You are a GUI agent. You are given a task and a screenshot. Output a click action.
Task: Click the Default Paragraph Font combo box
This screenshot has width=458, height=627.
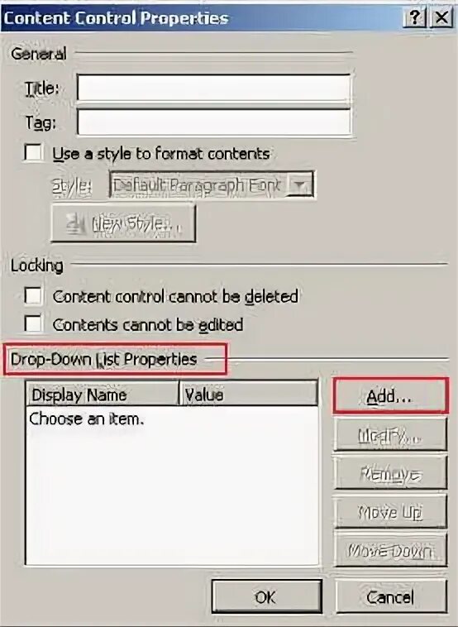tap(212, 184)
